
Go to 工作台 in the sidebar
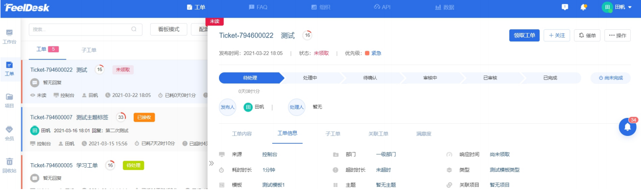9,37
